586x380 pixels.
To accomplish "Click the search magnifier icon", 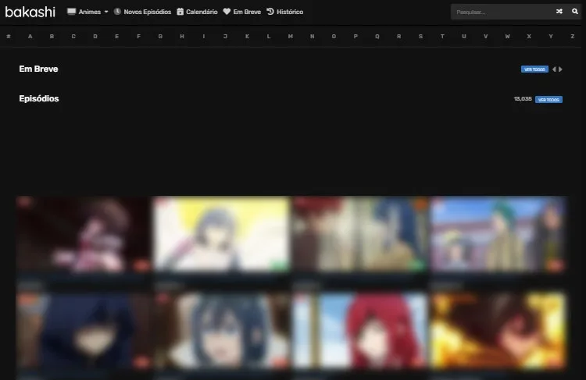I will click(575, 12).
